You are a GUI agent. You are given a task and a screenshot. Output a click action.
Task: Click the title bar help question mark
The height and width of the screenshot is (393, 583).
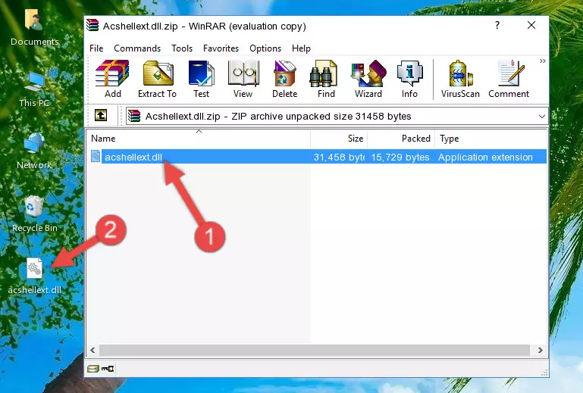coord(497,25)
